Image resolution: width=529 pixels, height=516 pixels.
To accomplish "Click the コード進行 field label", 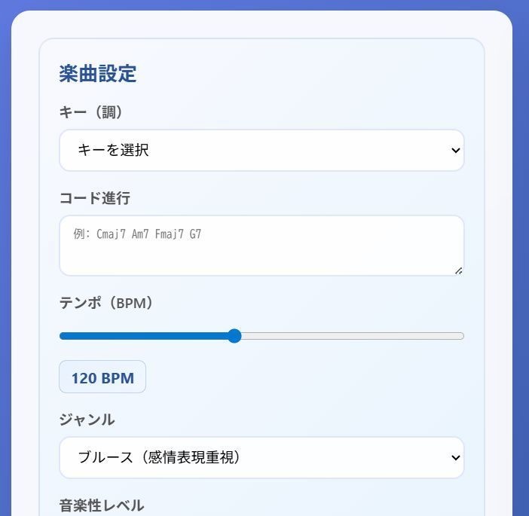I will (x=95, y=198).
